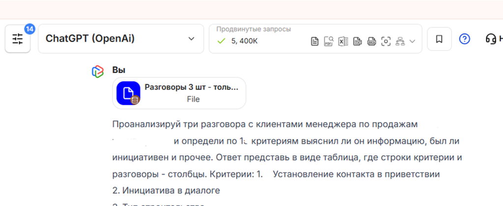Click the 'Продвинутые запросы' field label
The image size is (503, 206).
pyautogui.click(x=253, y=29)
